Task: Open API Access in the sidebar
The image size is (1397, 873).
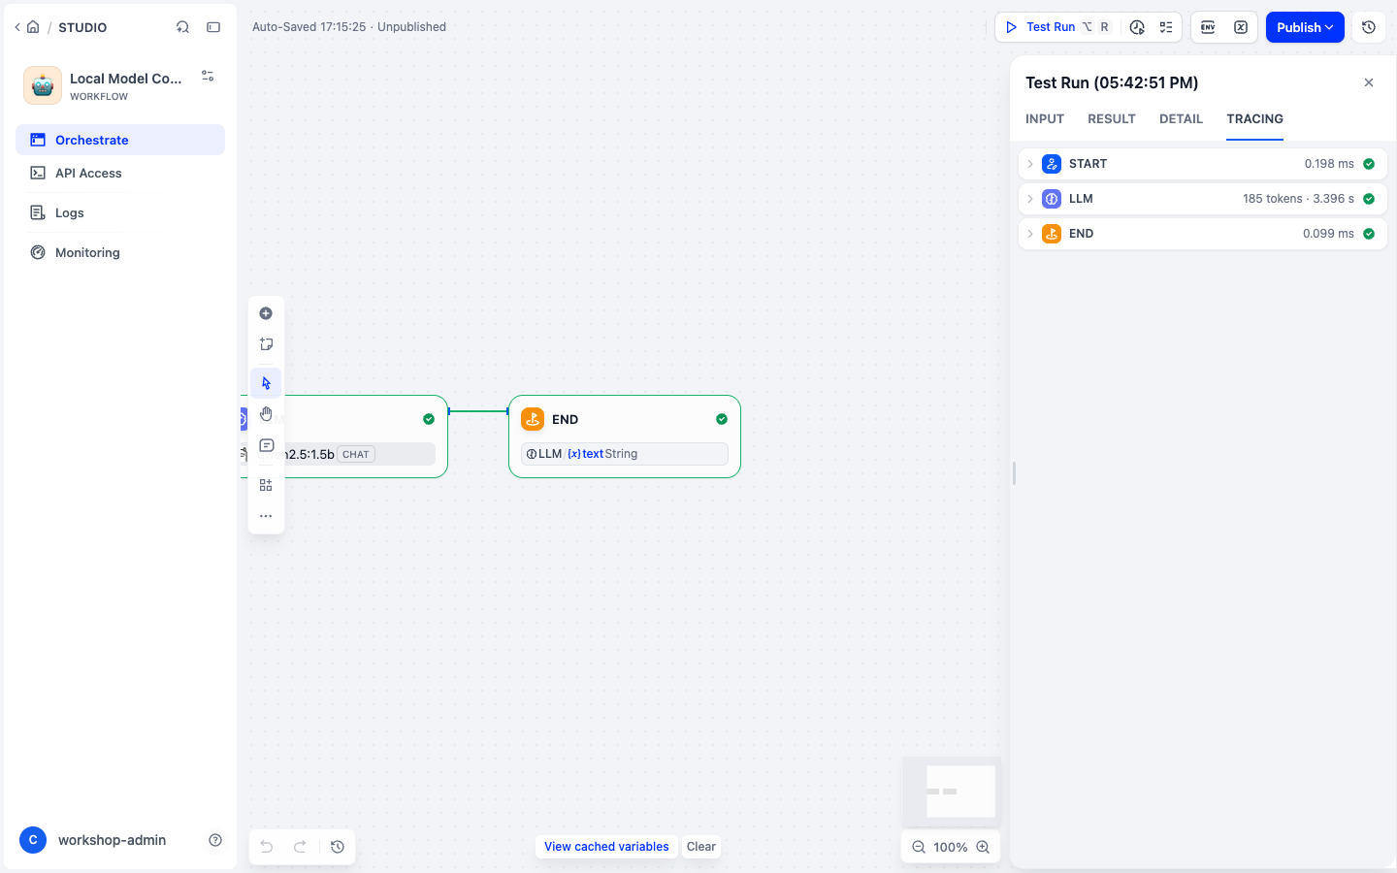Action: (x=120, y=173)
